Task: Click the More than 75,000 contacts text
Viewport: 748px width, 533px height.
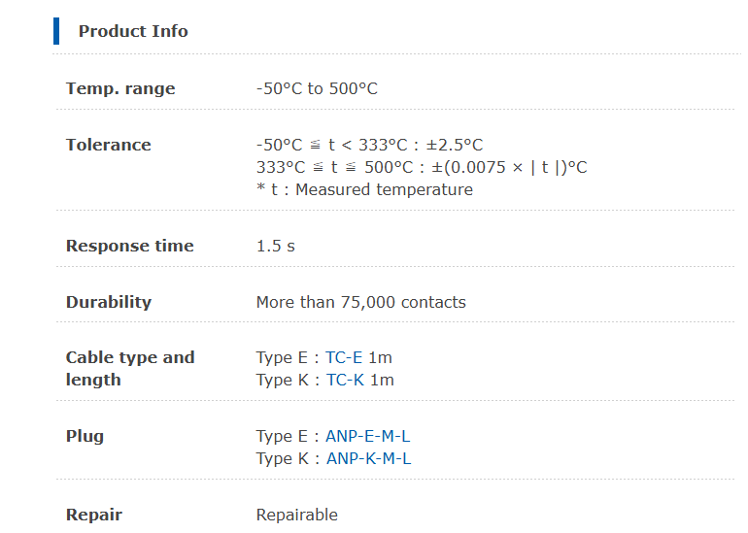Action: point(361,302)
